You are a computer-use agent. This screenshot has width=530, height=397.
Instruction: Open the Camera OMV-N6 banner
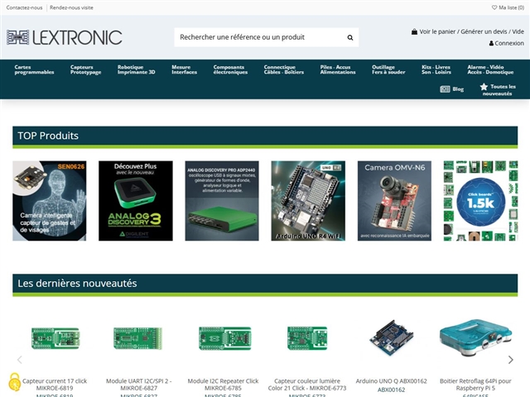pos(394,201)
